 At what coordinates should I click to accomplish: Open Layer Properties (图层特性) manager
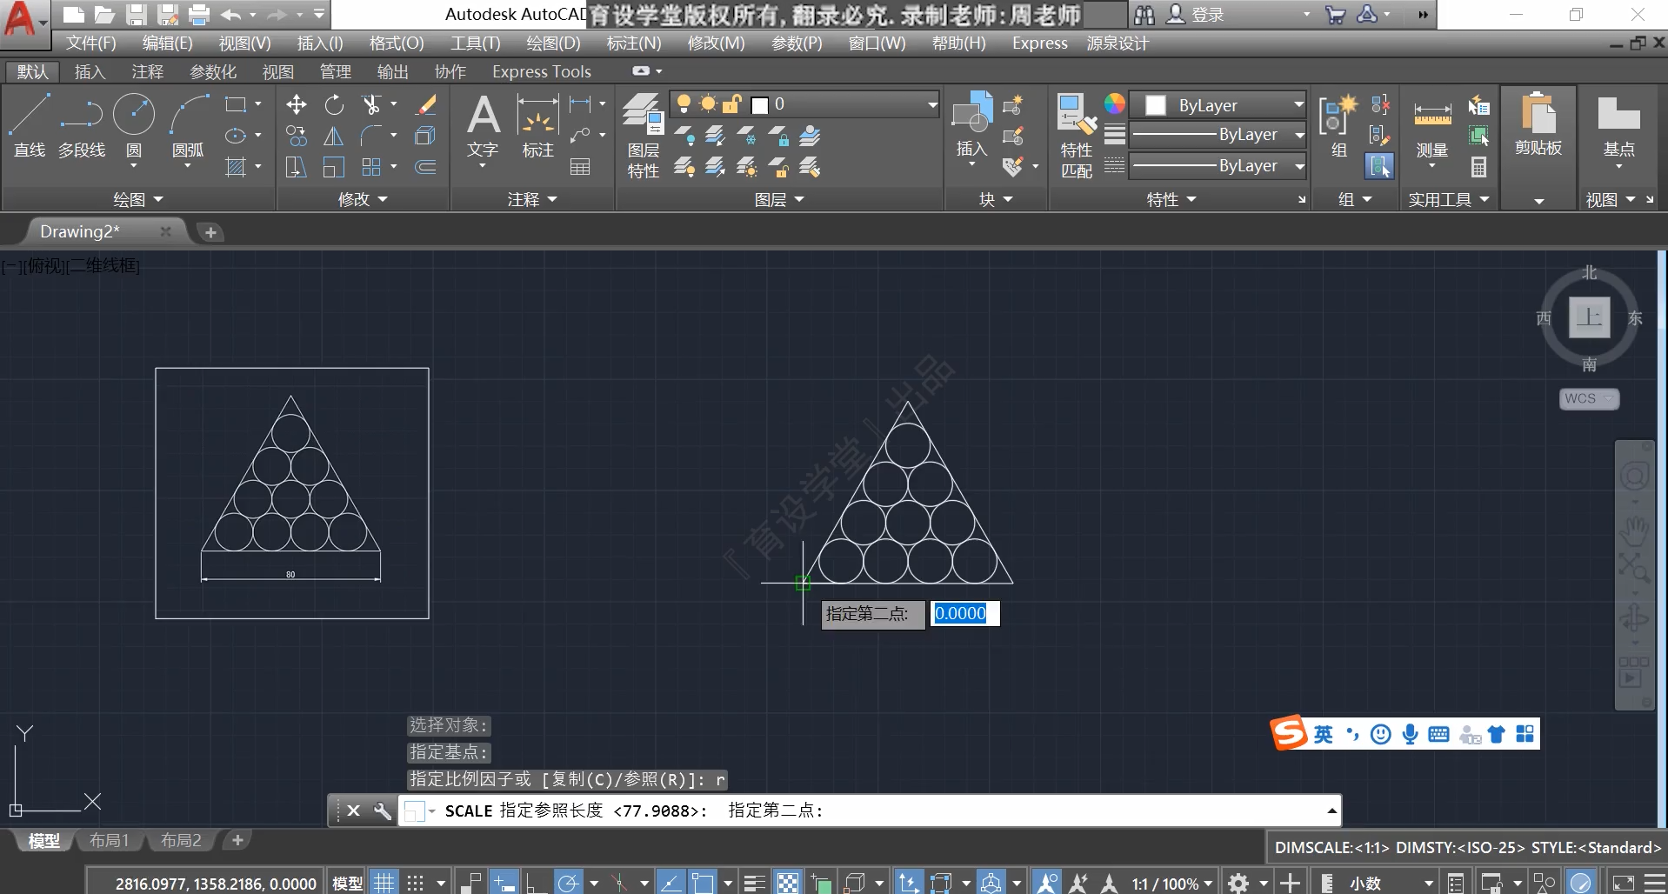[644, 136]
